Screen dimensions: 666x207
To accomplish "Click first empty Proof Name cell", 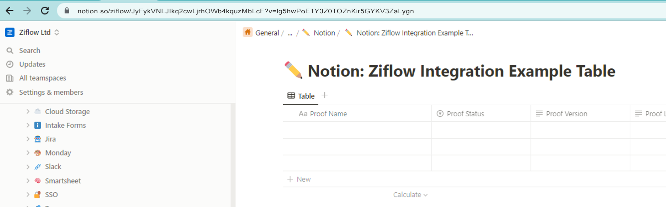I will pyautogui.click(x=357, y=130).
